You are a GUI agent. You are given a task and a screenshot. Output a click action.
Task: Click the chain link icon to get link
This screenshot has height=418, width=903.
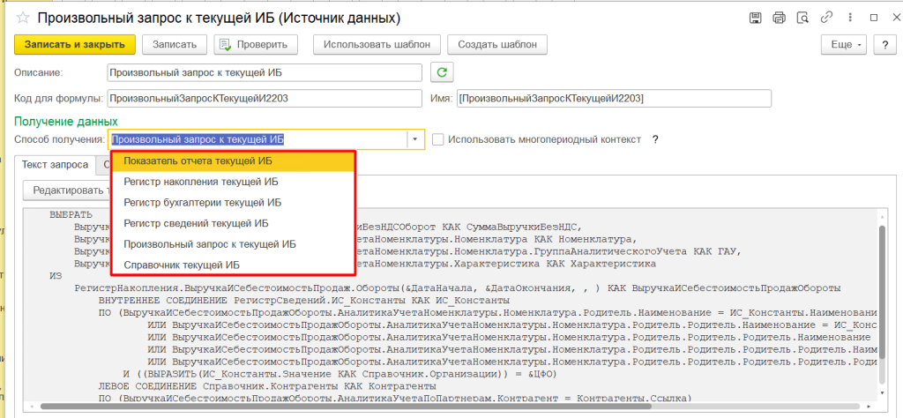pos(825,17)
